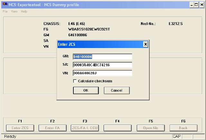This screenshot has width=206, height=140.
Task: Click the F1 Enter ZCS button
Action: tap(20, 128)
